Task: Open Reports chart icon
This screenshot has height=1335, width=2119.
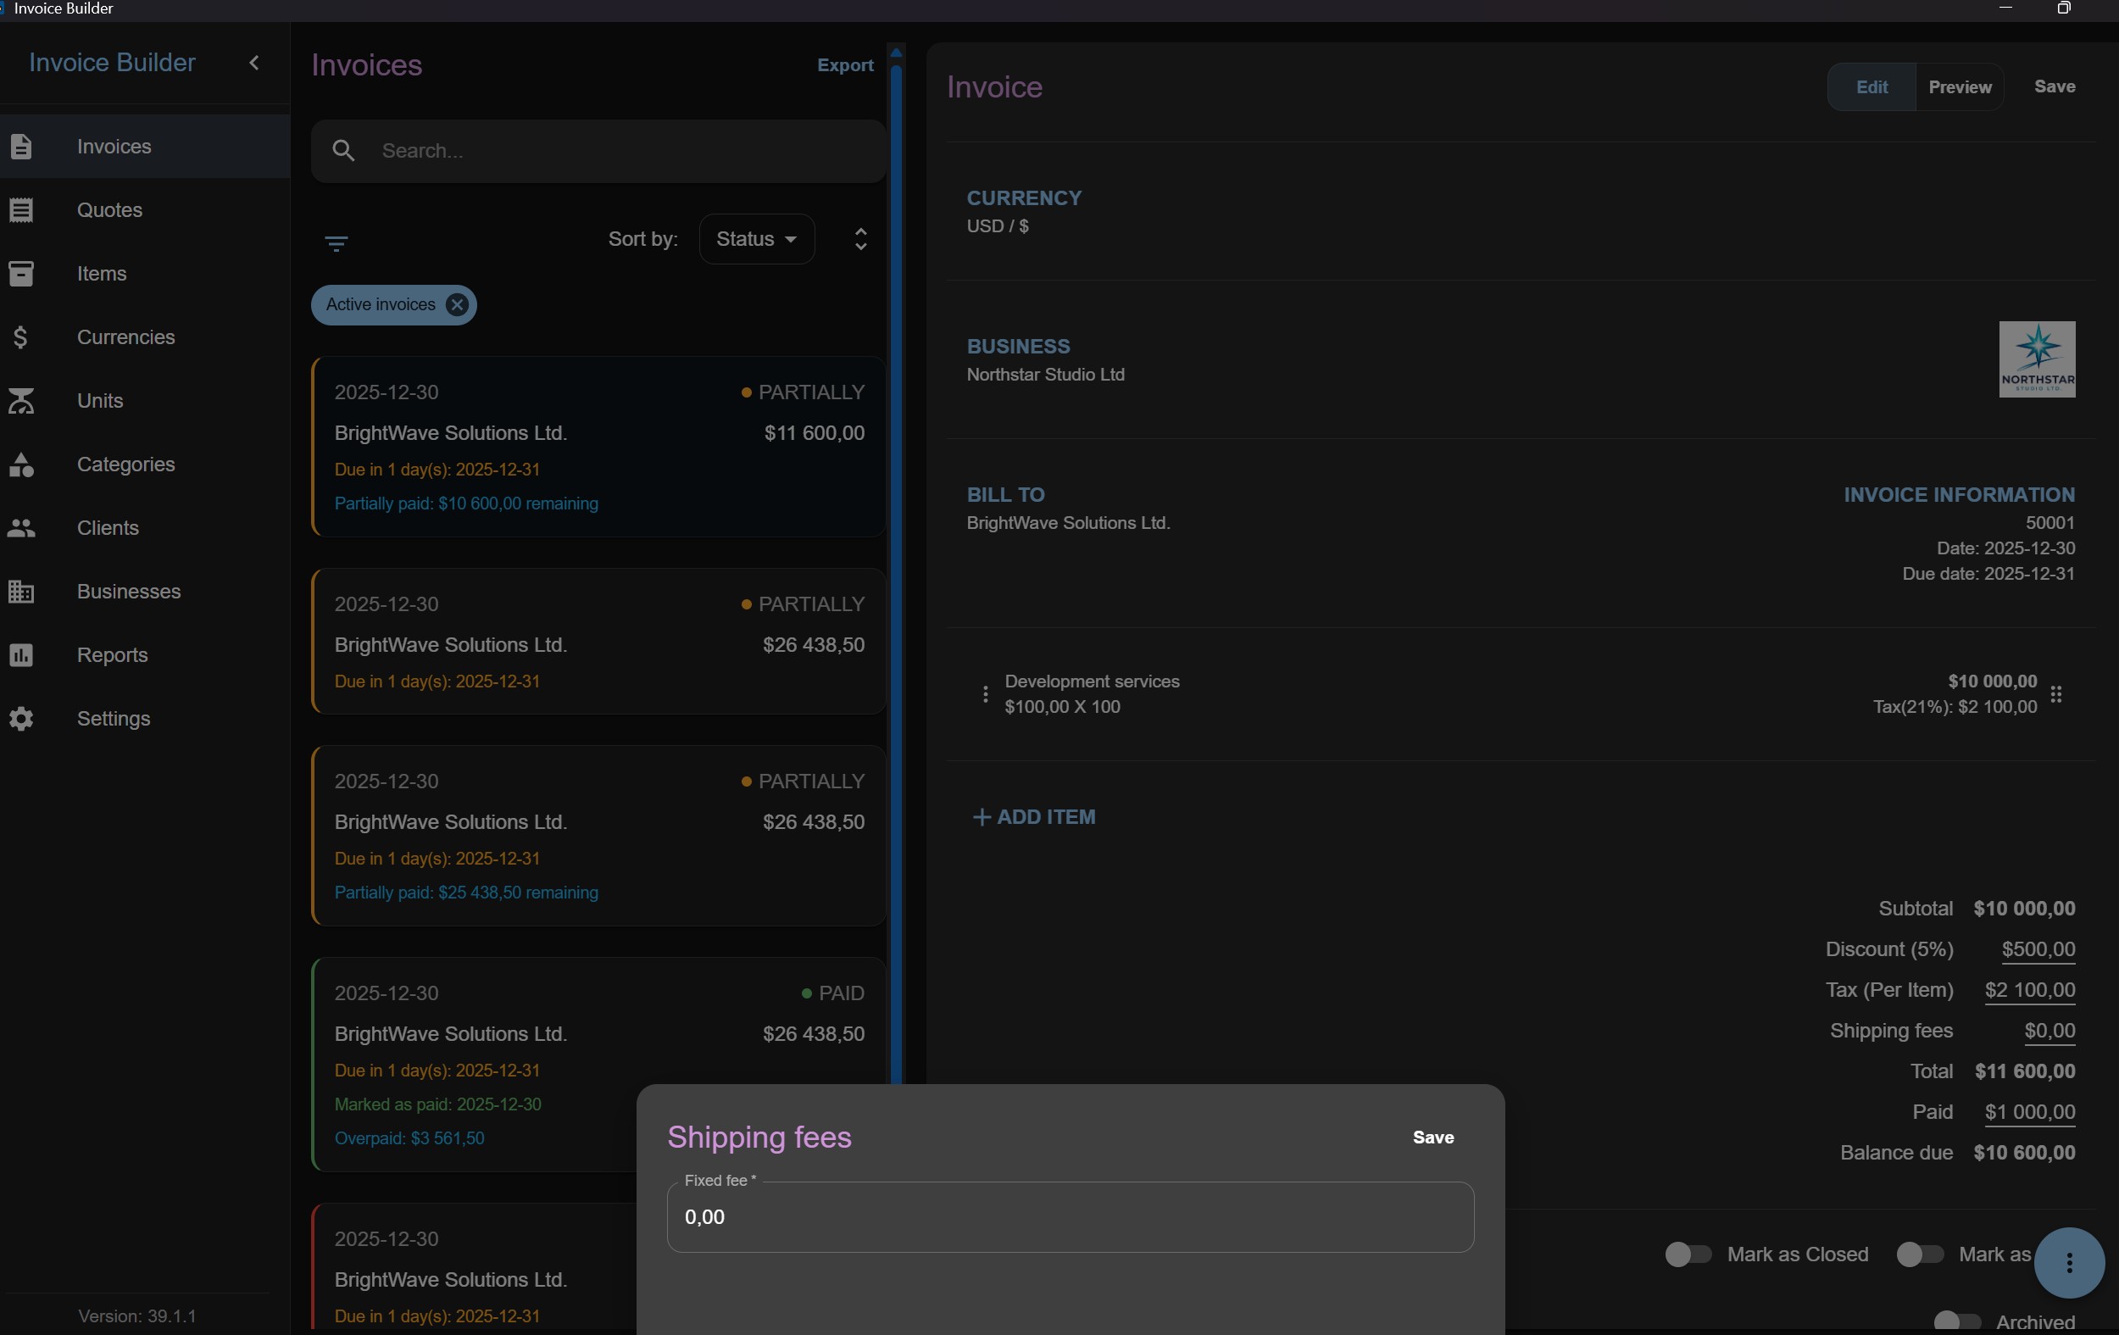Action: click(21, 654)
